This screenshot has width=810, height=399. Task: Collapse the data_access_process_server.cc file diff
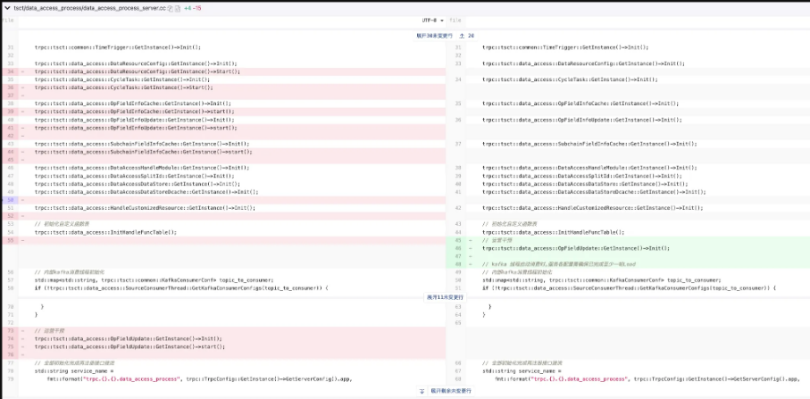point(7,9)
